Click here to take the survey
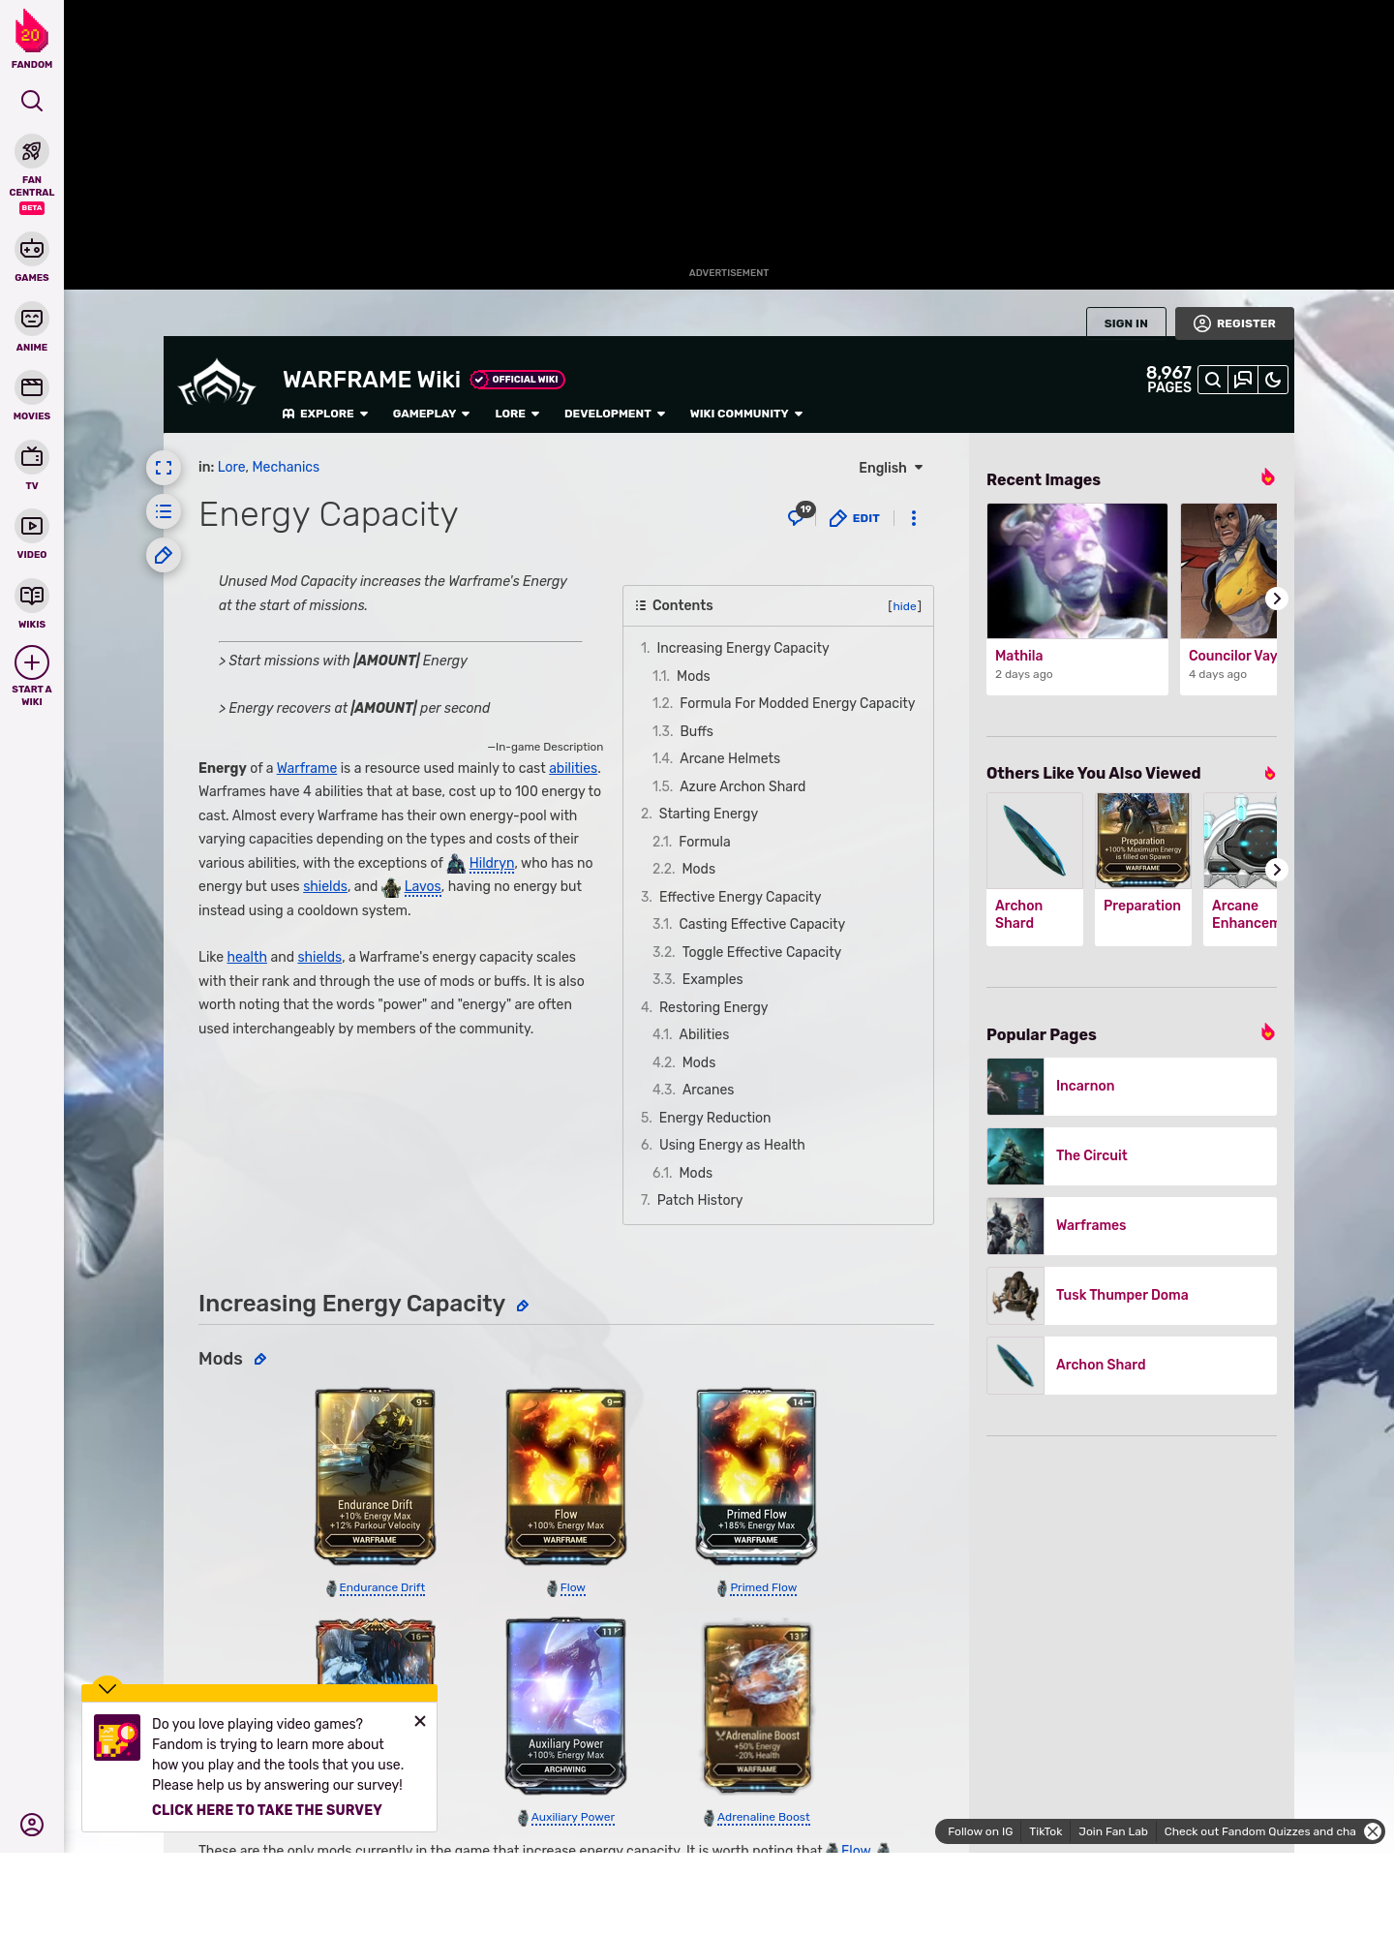Screen dimensions: 1394x1937 [267, 1810]
